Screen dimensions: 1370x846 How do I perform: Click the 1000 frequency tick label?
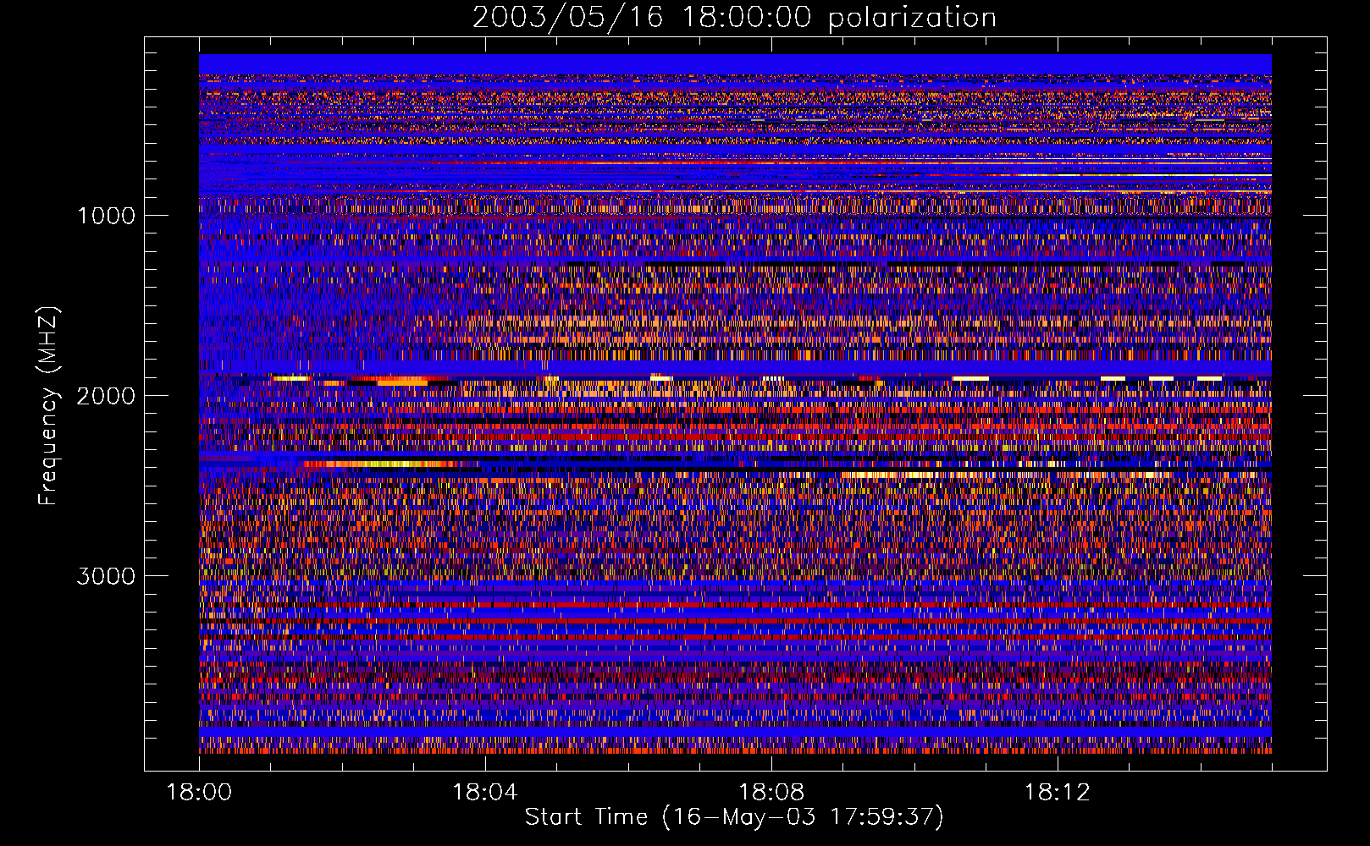pyautogui.click(x=106, y=216)
